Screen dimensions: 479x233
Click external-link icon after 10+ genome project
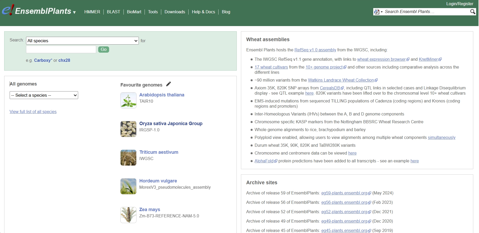[345, 67]
